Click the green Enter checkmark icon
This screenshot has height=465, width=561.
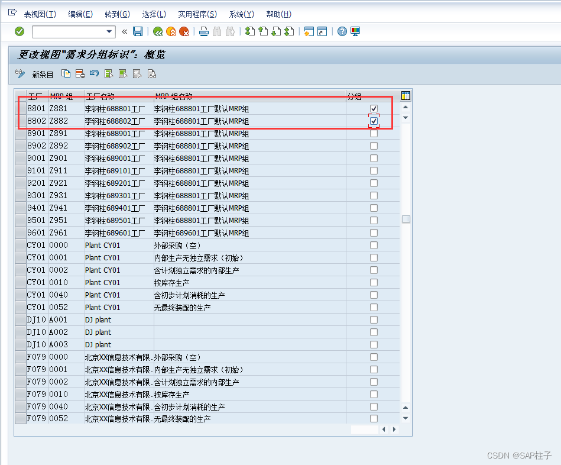click(x=20, y=31)
